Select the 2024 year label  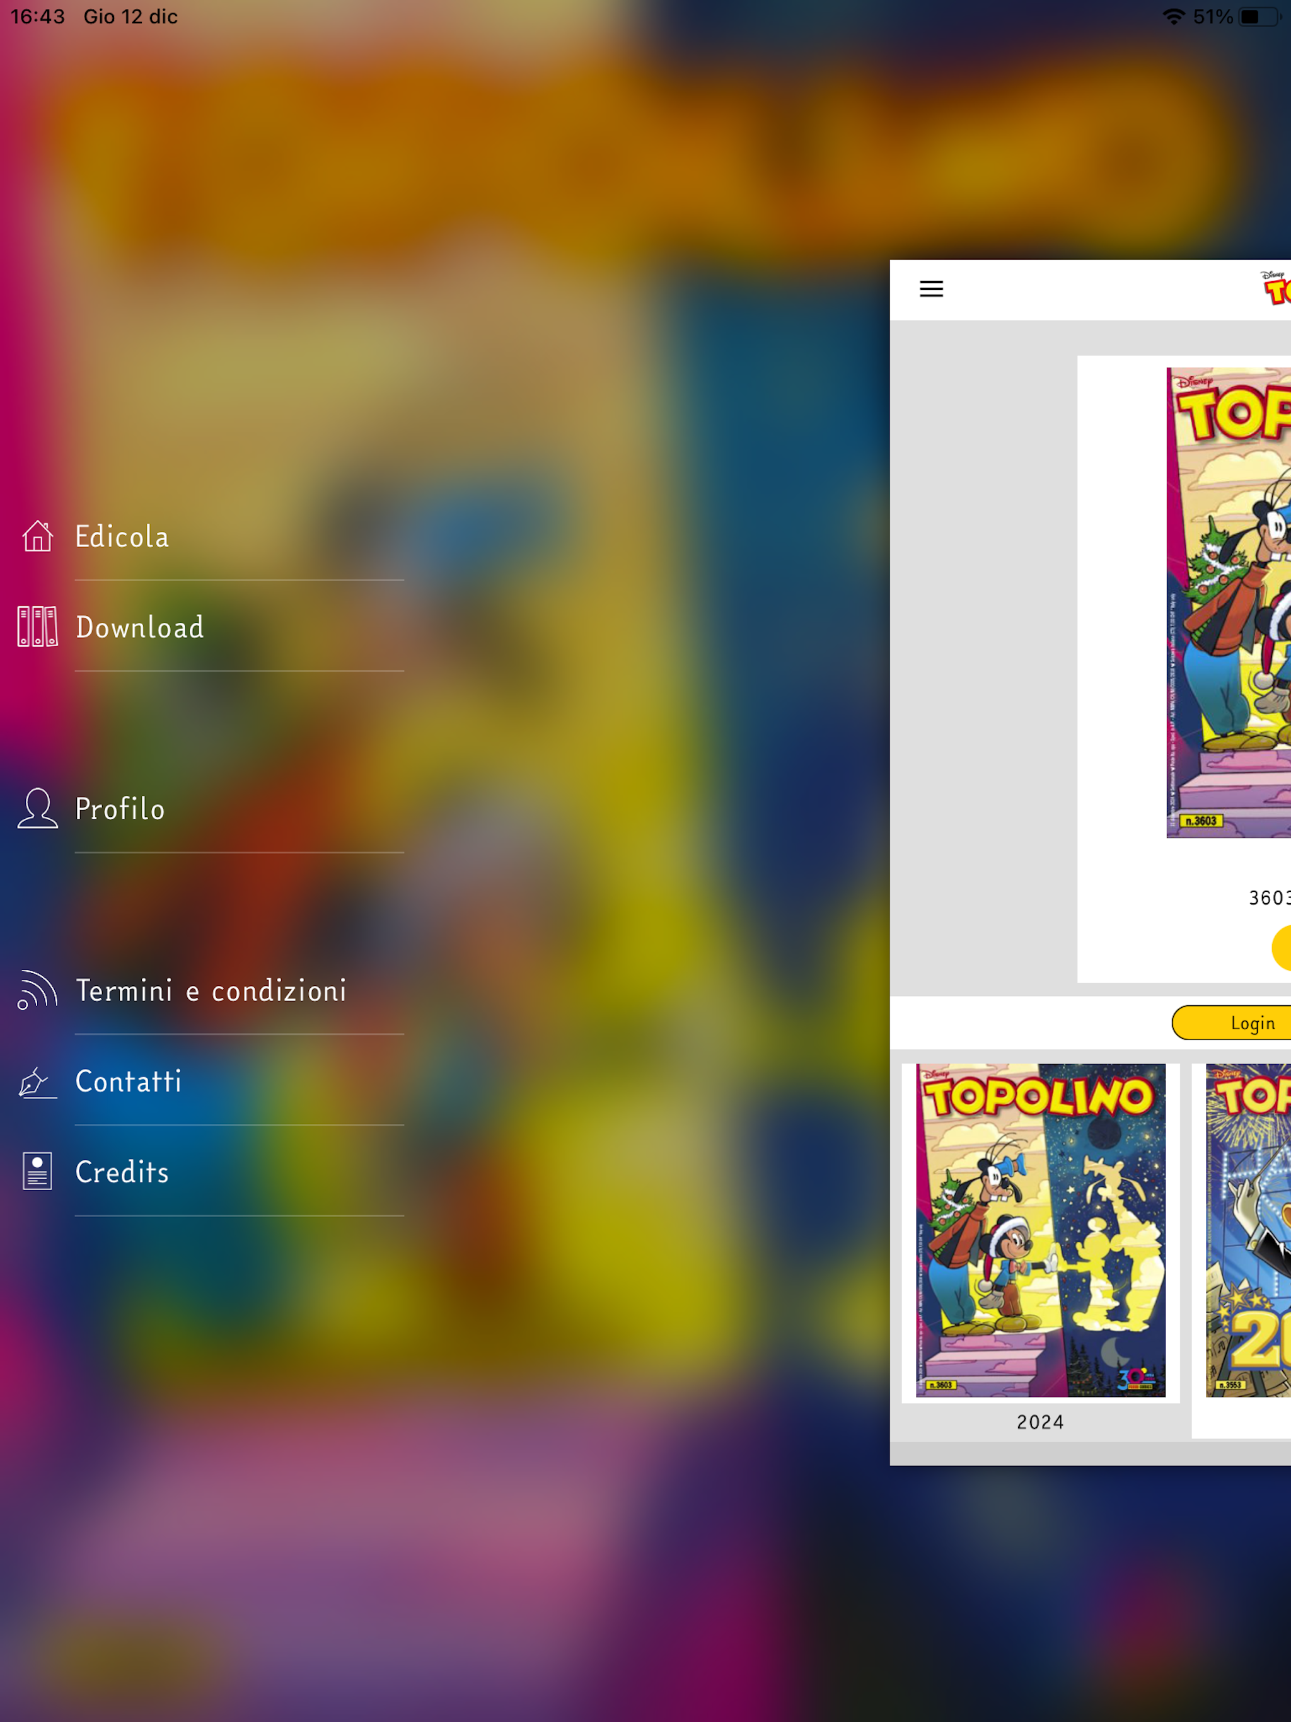pos(1040,1422)
